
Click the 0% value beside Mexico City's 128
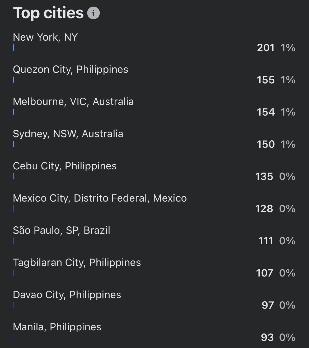click(x=287, y=209)
